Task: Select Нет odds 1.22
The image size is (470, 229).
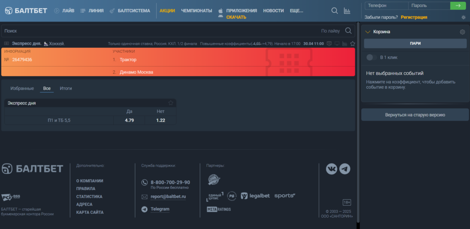Action: (161, 121)
